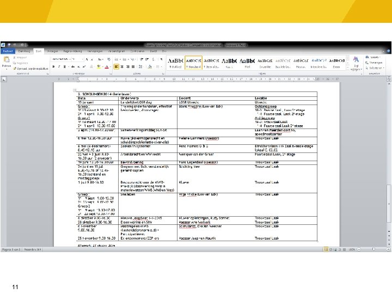The width and height of the screenshot is (392, 294).
Task: Expand the styles gallery with the more arrow
Action: point(348,68)
